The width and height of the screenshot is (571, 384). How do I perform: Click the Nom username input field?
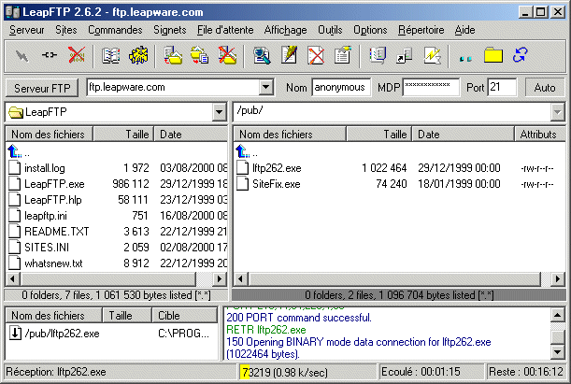click(x=341, y=87)
